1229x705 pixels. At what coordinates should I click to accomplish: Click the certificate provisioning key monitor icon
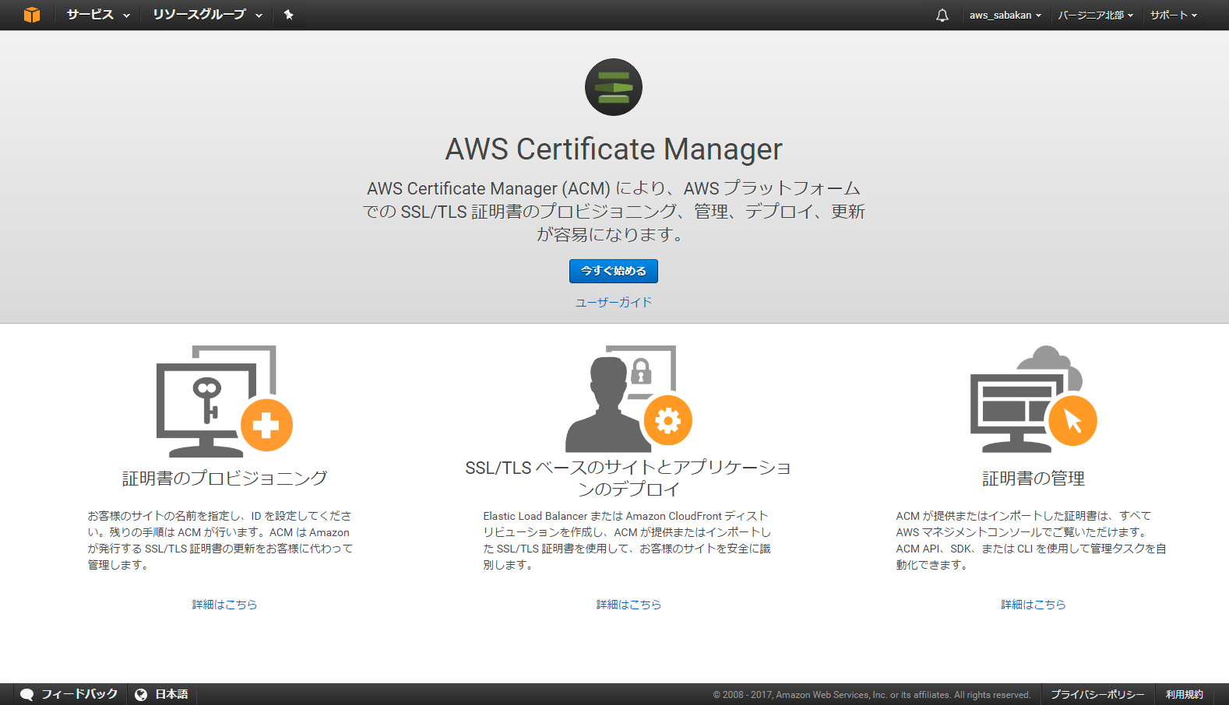coord(224,401)
